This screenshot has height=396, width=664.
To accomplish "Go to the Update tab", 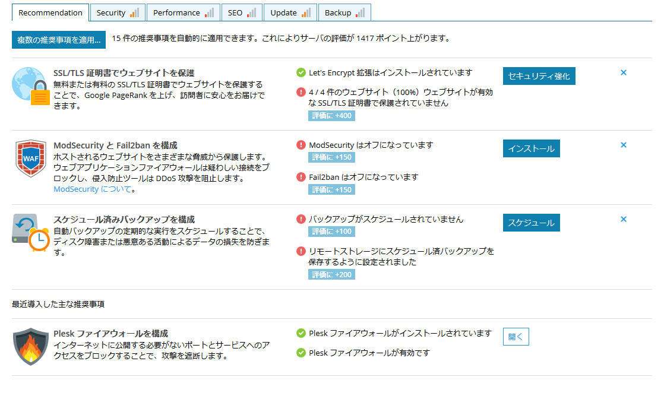I will pos(290,12).
